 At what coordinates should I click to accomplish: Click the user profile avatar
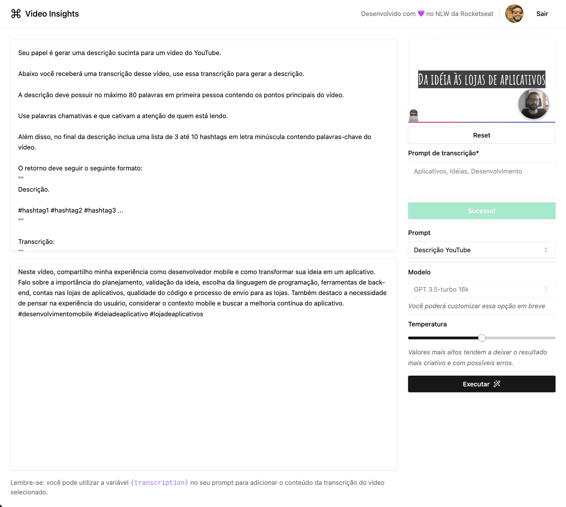[x=514, y=14]
